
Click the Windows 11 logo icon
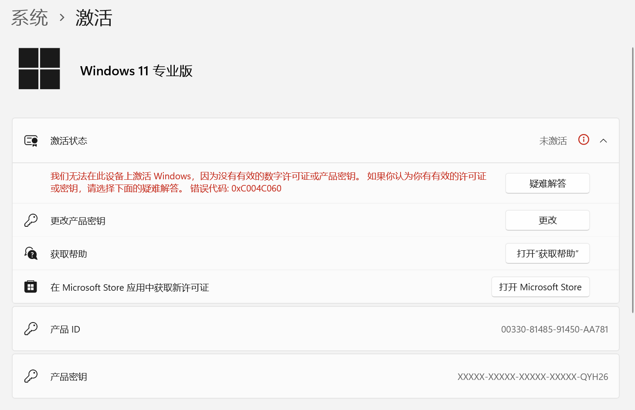(39, 68)
